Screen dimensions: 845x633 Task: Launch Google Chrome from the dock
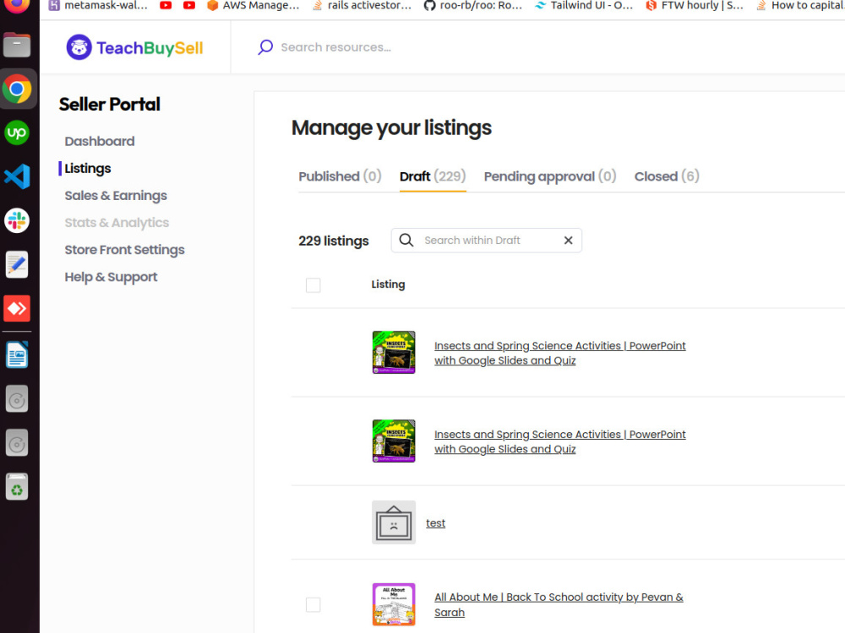[17, 89]
